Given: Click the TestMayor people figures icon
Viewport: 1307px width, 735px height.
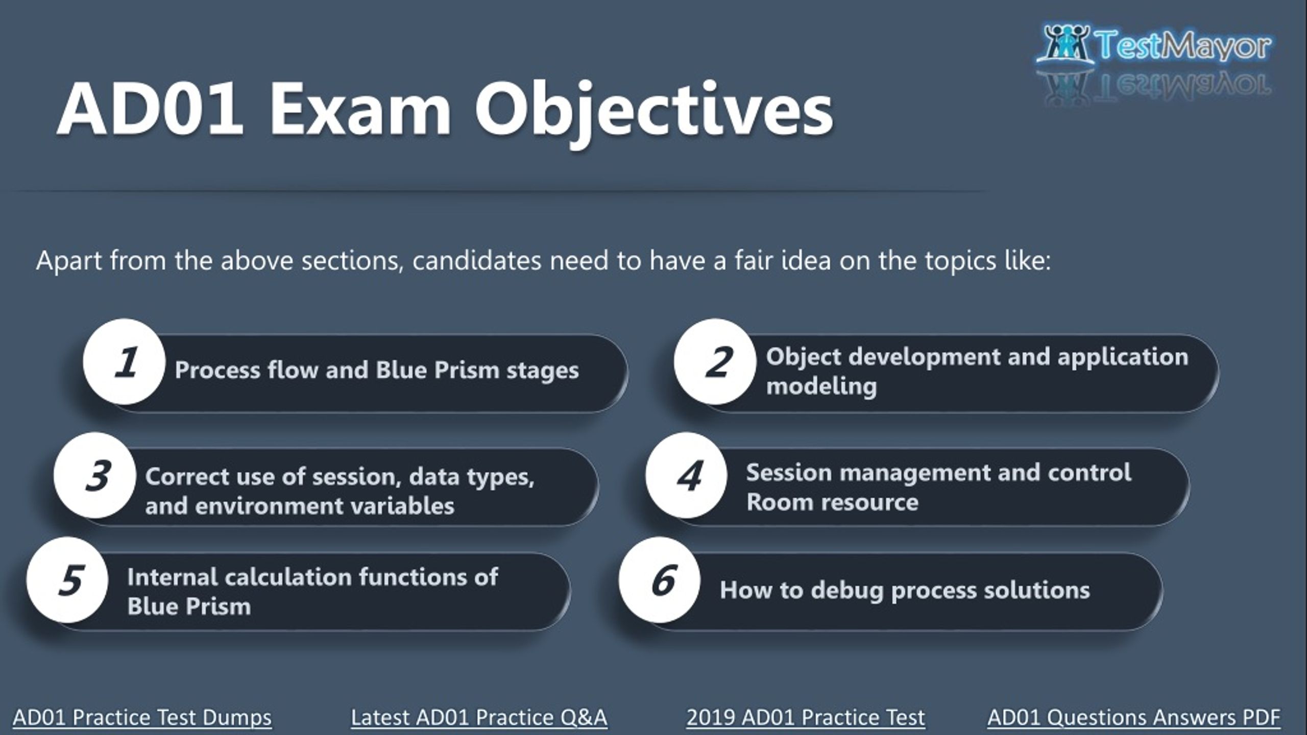Looking at the screenshot, I should pos(1066,44).
